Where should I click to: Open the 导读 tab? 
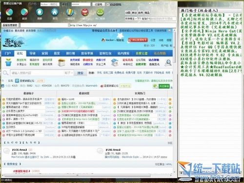[x=32, y=53]
